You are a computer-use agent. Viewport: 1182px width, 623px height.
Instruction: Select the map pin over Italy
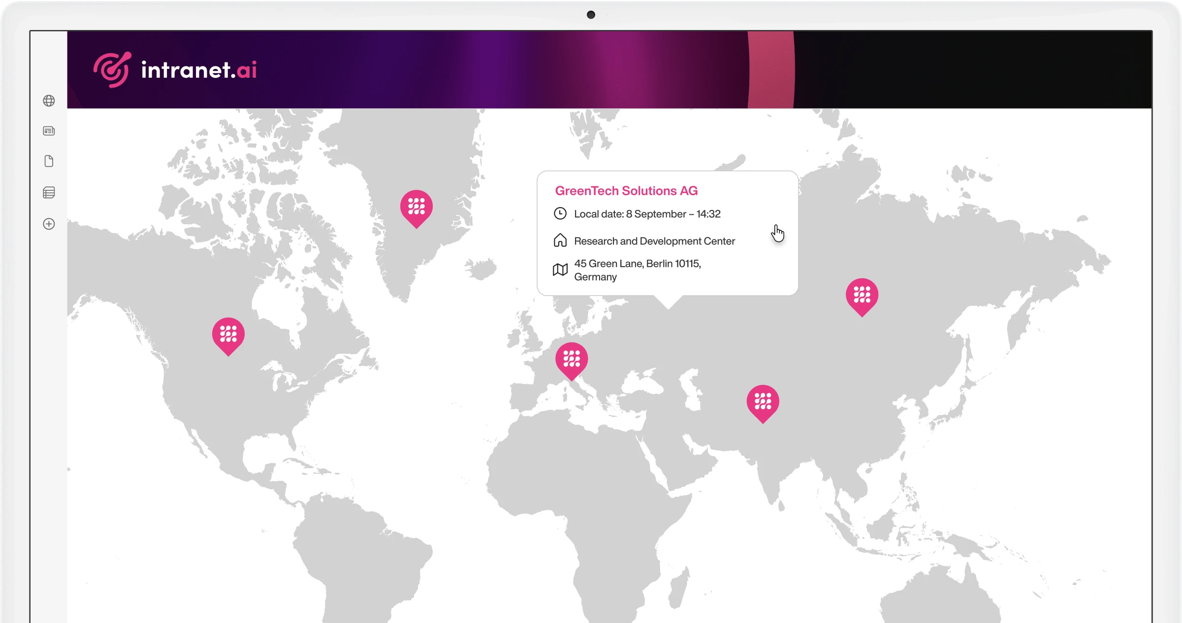572,359
